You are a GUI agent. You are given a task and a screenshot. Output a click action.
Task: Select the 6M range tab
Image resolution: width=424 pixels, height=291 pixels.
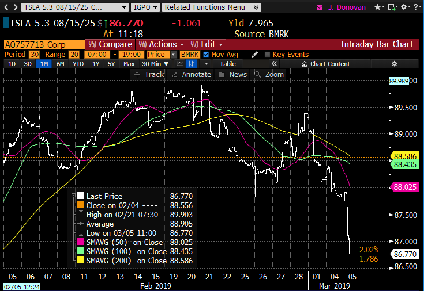coord(61,64)
